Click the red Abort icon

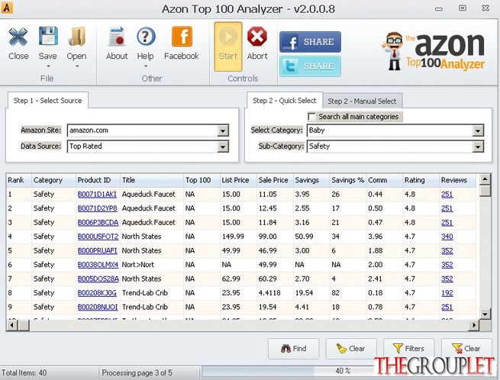(x=257, y=37)
